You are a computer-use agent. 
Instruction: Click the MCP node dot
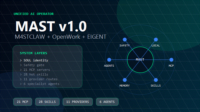pyautogui.click(x=171, y=60)
